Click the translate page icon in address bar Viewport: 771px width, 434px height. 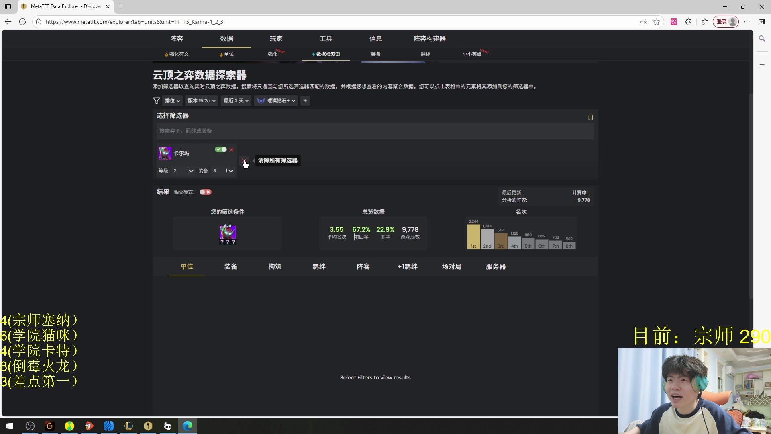644,22
